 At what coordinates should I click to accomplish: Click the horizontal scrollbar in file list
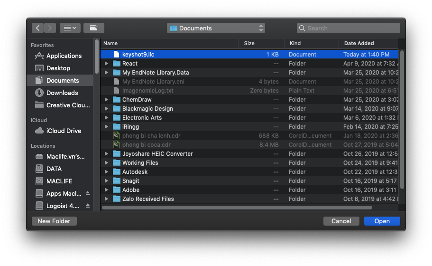[x=237, y=207]
